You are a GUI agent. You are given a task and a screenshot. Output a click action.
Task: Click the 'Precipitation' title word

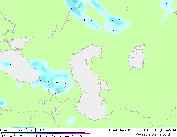(12, 130)
